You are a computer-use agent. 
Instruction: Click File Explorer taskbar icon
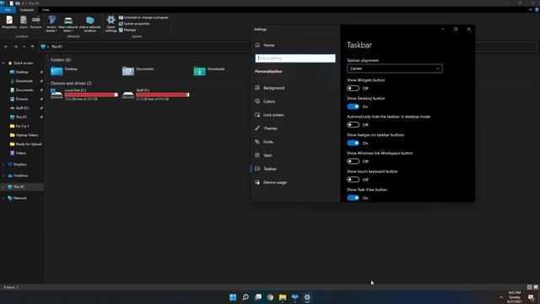(x=283, y=297)
